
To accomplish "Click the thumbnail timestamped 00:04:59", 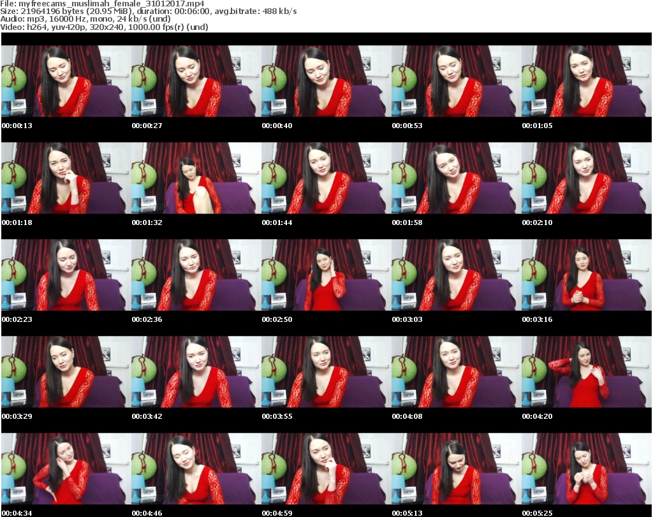I will 326,469.
